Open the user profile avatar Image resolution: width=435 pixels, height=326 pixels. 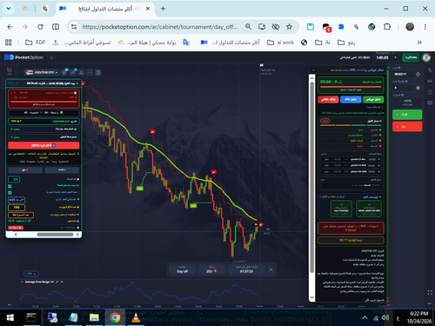[426, 57]
